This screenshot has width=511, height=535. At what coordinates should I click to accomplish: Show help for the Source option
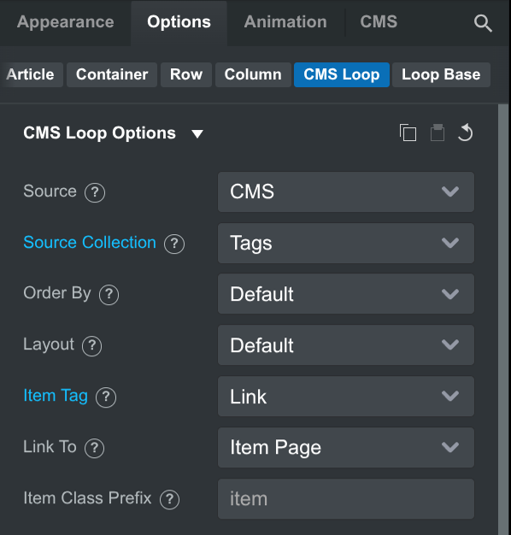[x=95, y=192]
